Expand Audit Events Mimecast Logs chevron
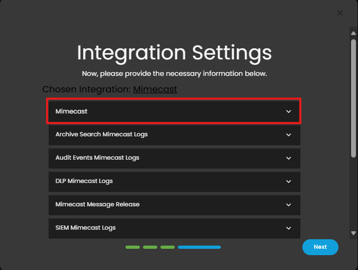 [x=289, y=158]
